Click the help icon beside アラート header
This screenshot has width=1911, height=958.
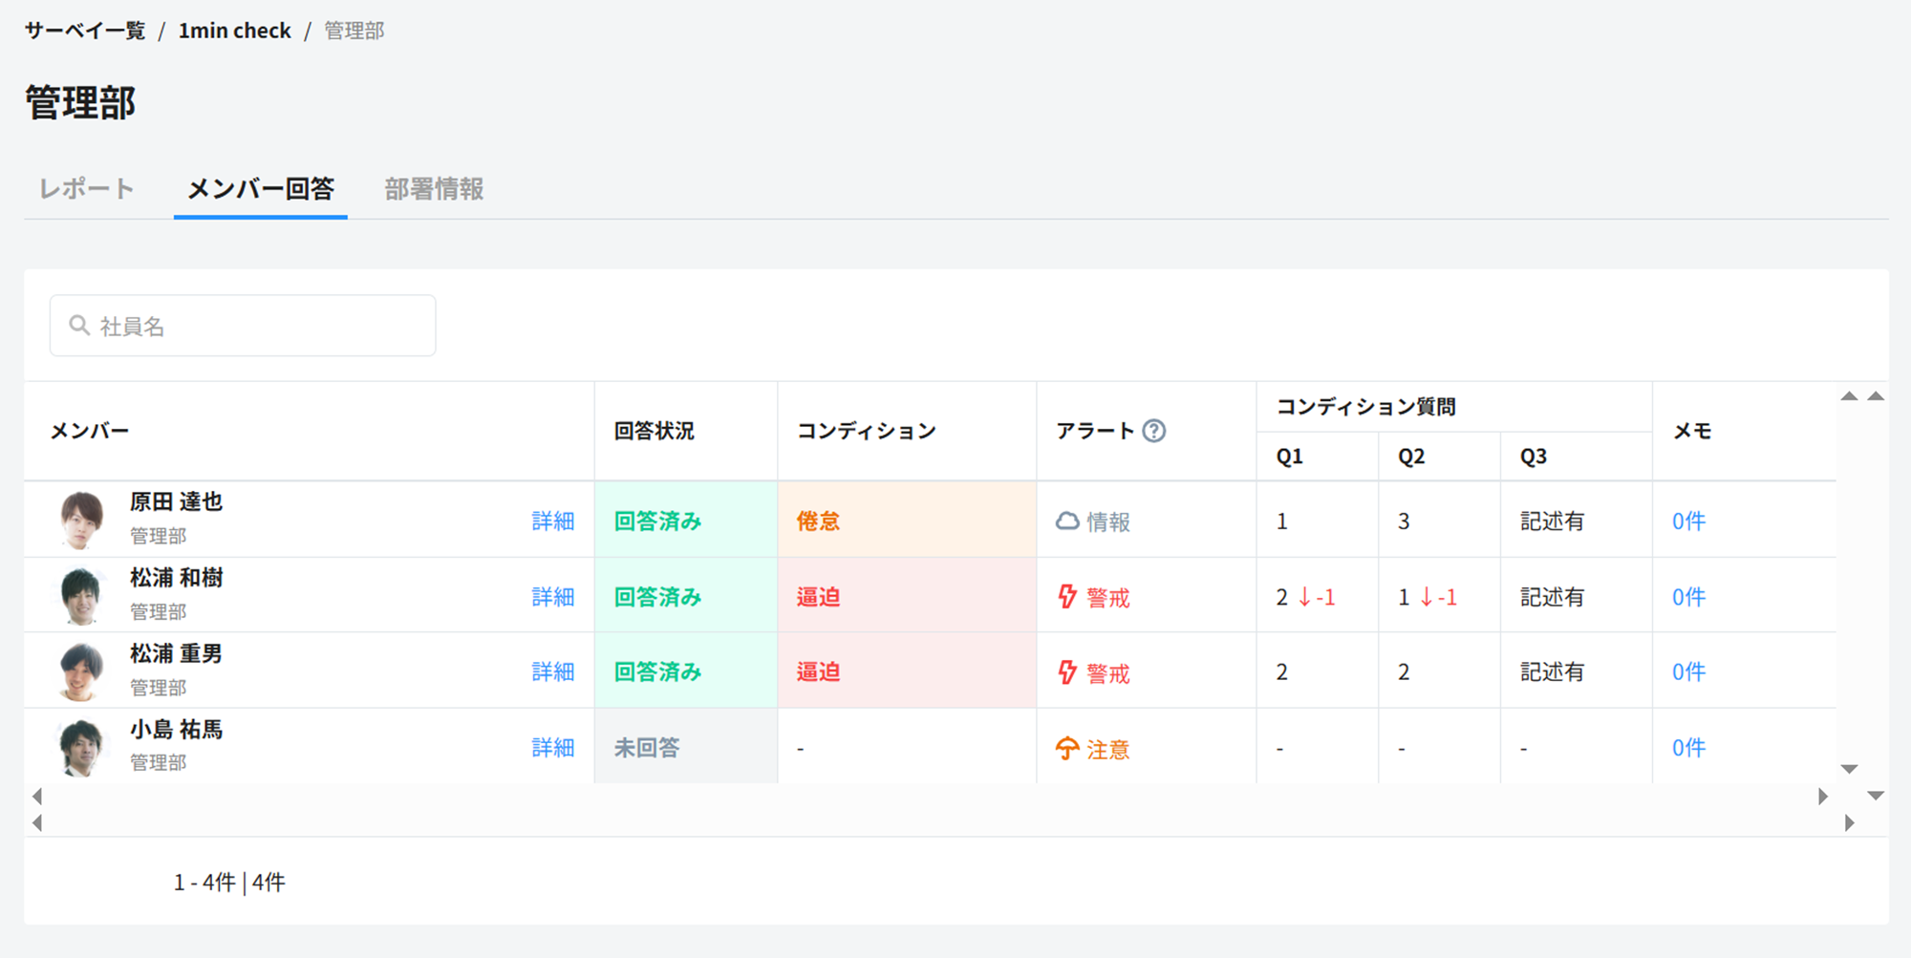coord(1153,431)
